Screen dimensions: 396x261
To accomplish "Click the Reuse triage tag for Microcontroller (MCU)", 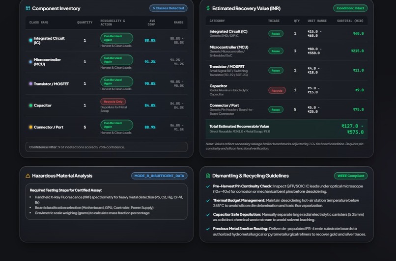I will click(x=276, y=51).
